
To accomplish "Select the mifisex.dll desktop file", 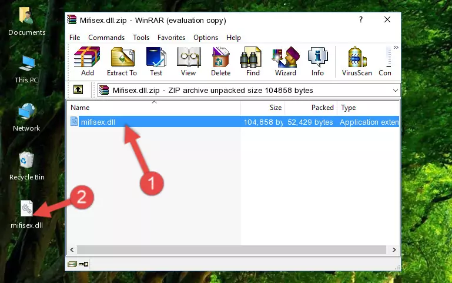I will coord(26,215).
